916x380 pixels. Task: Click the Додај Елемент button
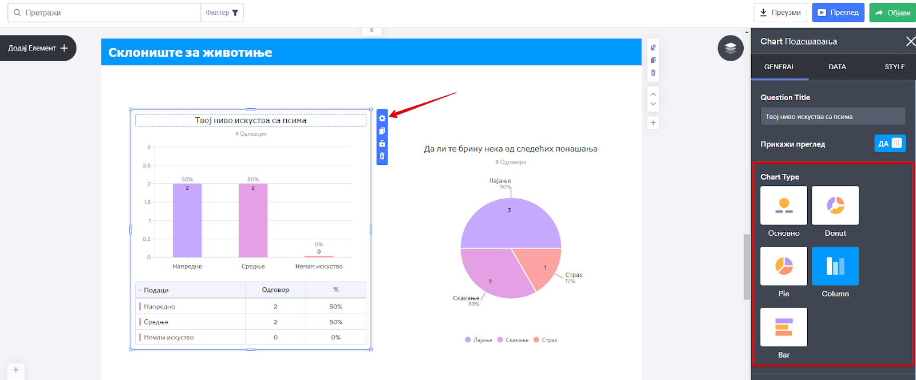(x=38, y=48)
